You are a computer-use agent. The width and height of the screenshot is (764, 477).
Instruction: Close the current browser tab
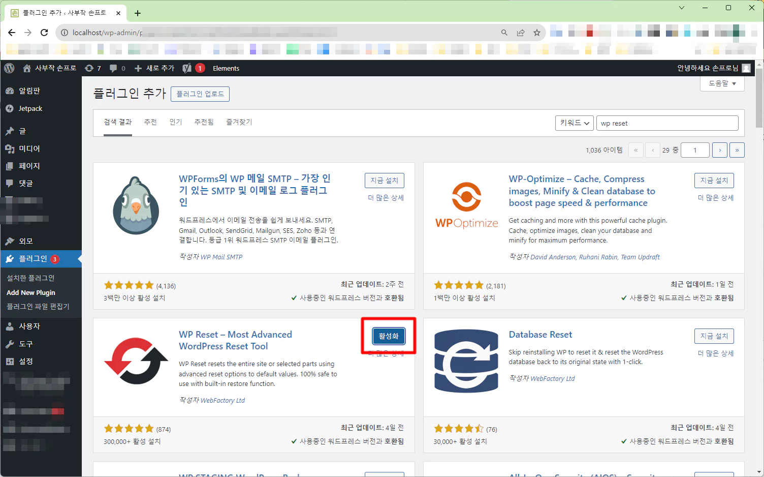[119, 13]
